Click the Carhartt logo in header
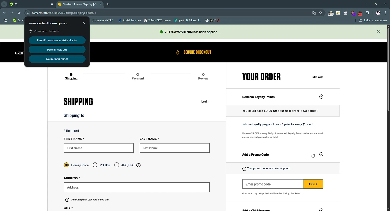390x211 pixels. click(19, 53)
